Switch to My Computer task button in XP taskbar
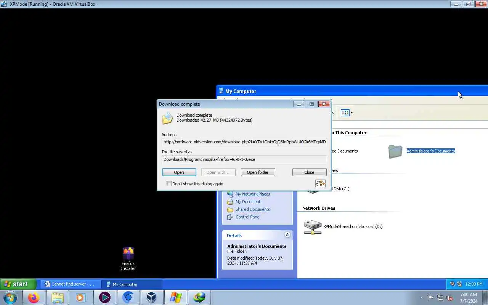This screenshot has height=305, width=488. tap(132, 284)
